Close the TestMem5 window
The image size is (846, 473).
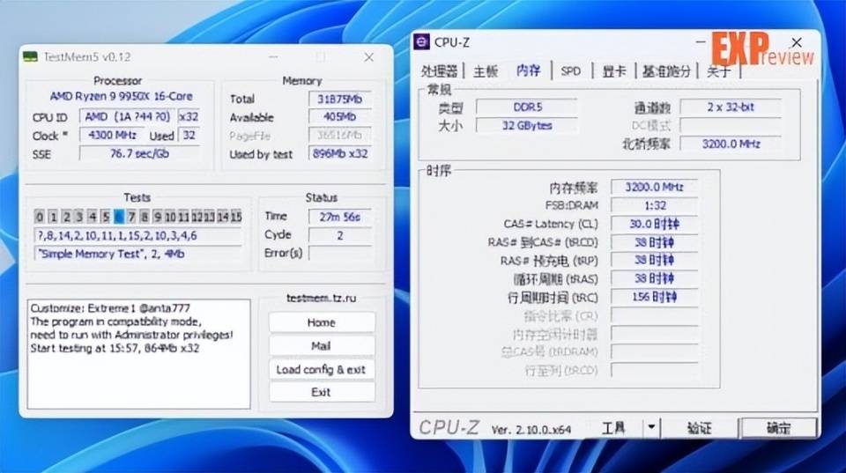click(368, 56)
